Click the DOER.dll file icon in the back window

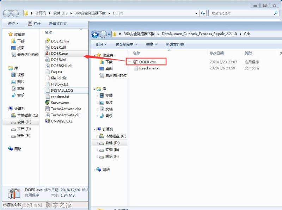pos(47,47)
